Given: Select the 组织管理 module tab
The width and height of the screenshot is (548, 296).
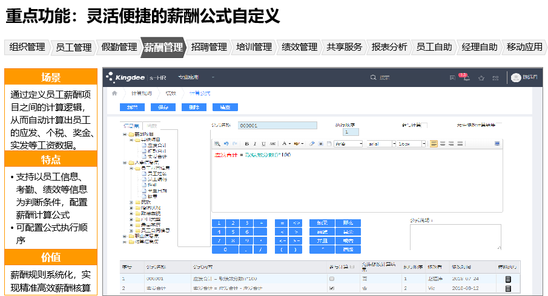Looking at the screenshot, I should click(x=27, y=47).
